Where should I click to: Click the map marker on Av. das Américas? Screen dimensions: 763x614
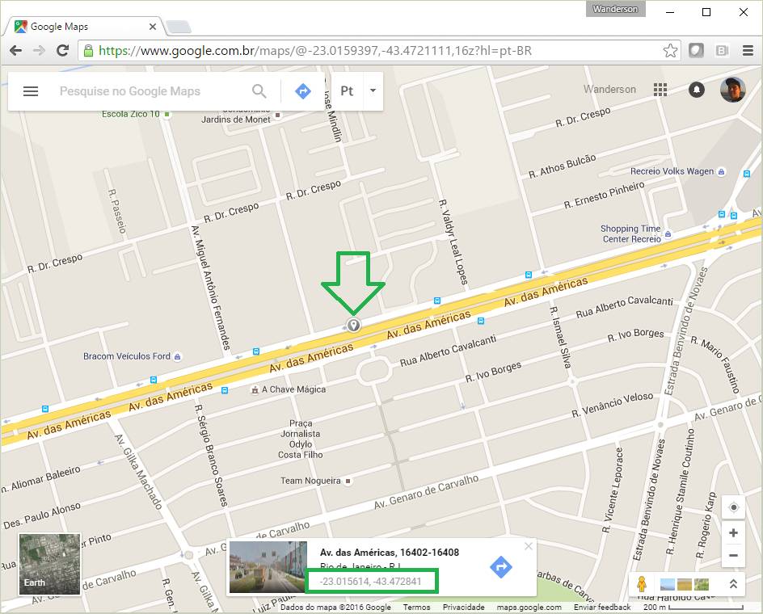click(x=353, y=325)
